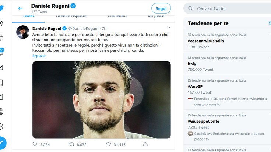Retweet Daniele Rugani's tweet
The image size is (271, 152).
tap(72, 144)
